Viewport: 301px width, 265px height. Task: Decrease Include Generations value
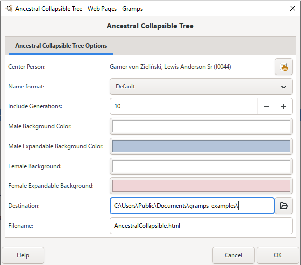point(266,106)
